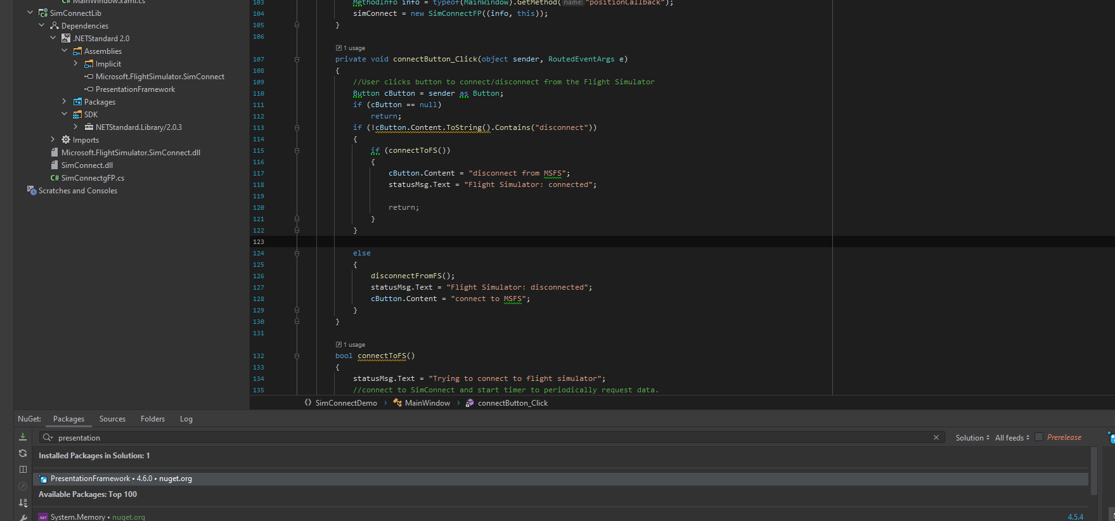Image resolution: width=1115 pixels, height=521 pixels.
Task: Open the Solution scope dropdown
Action: 972,438
